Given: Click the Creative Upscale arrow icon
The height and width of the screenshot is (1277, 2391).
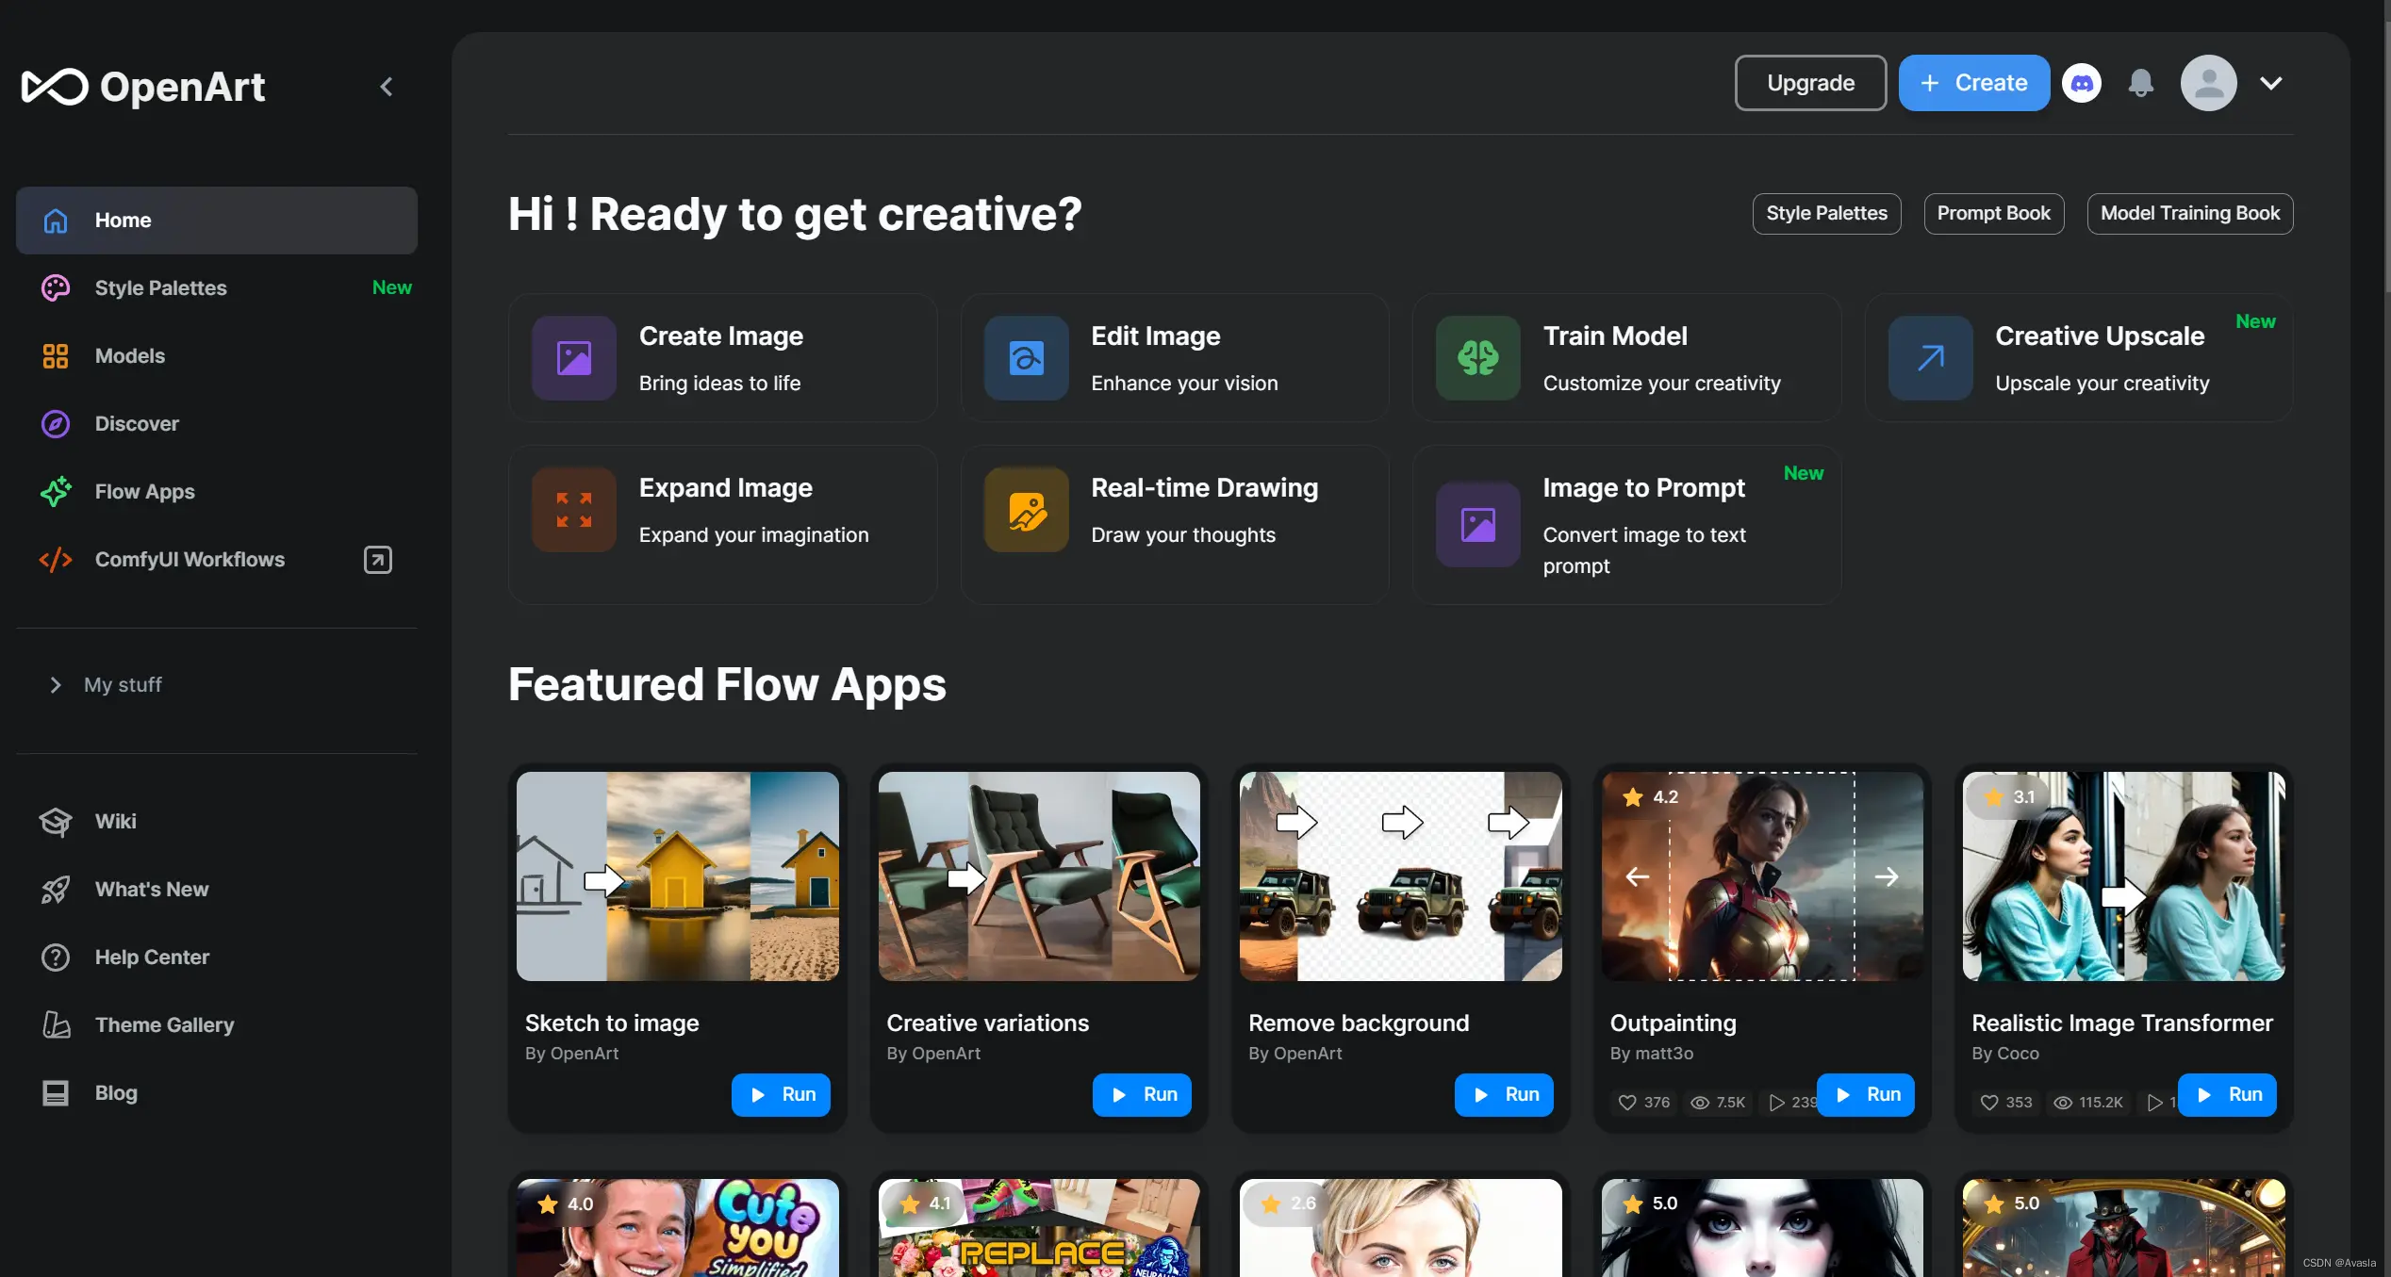Looking at the screenshot, I should (x=1930, y=358).
